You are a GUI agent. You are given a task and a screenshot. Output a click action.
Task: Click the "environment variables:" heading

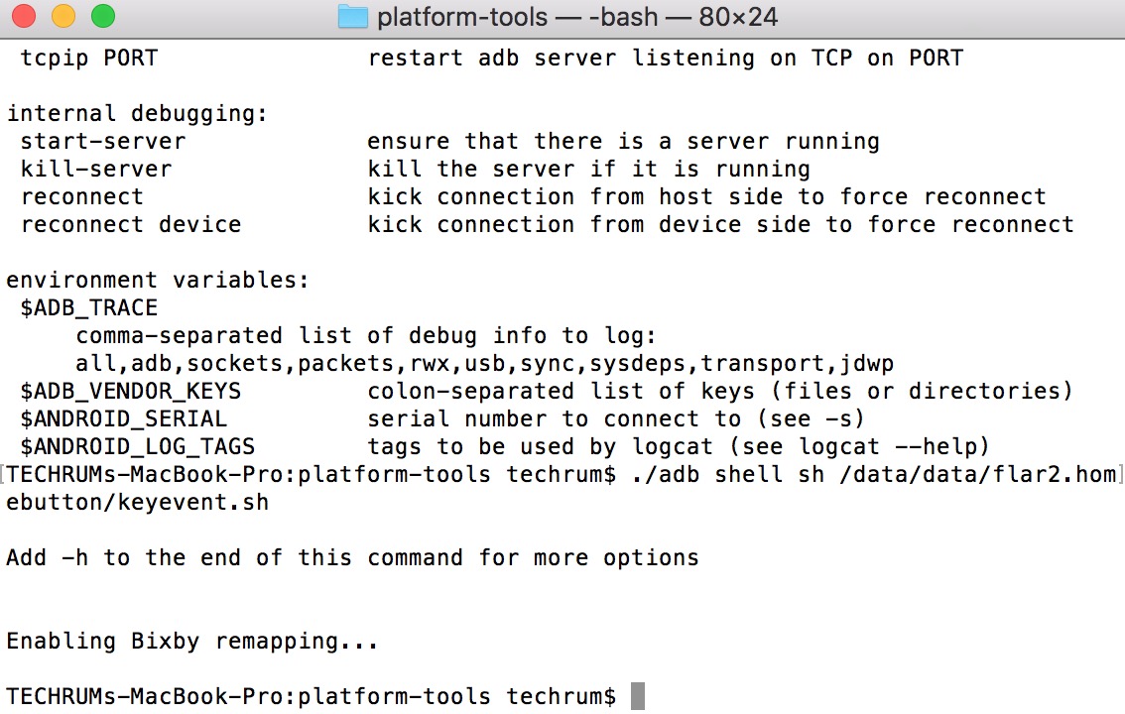coord(158,280)
